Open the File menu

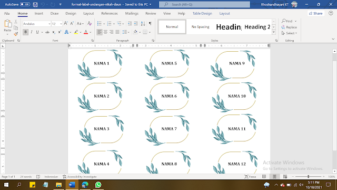point(7,13)
